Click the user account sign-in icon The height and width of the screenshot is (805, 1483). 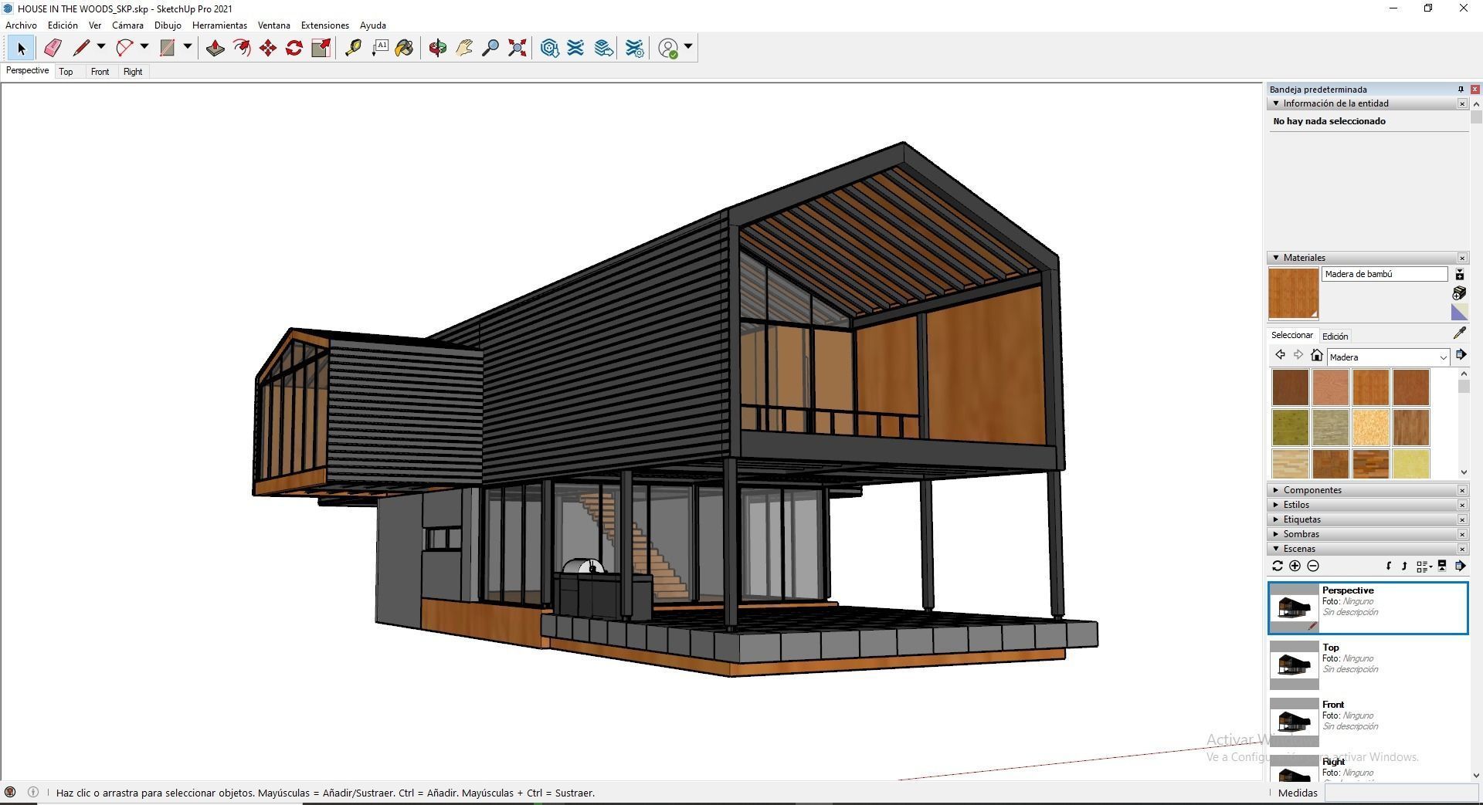668,48
